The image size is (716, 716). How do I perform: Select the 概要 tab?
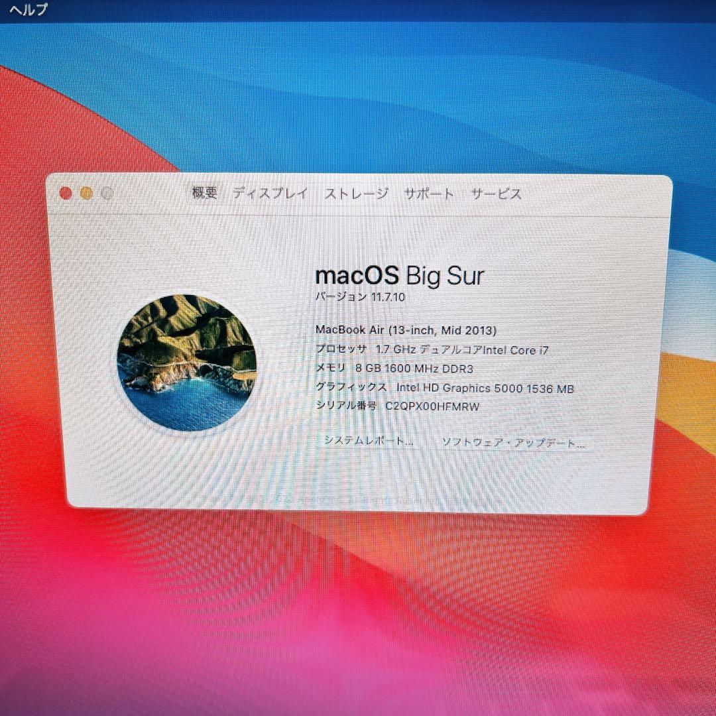(204, 194)
